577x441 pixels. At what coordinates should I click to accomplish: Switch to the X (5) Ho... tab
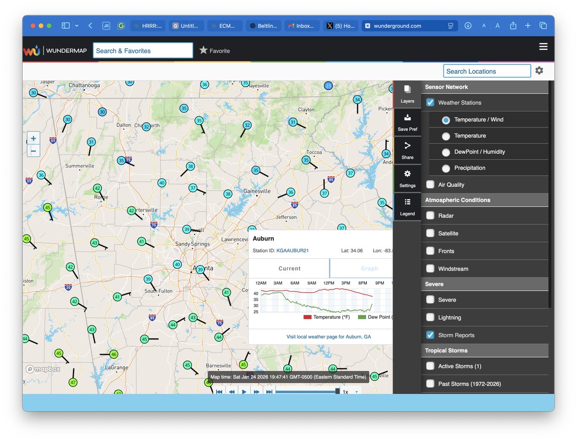pyautogui.click(x=341, y=26)
